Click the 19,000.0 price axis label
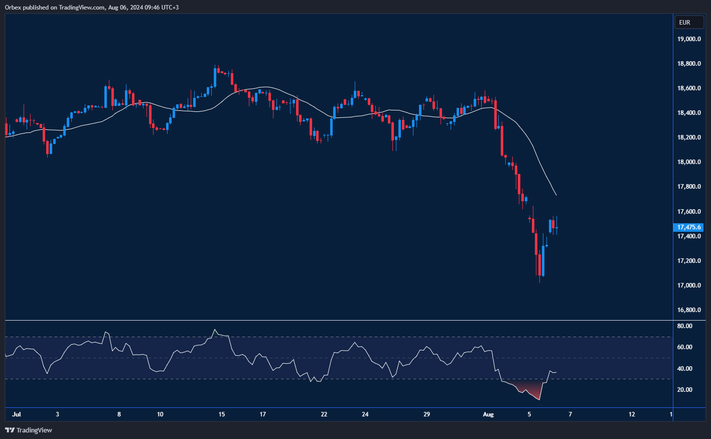 (688, 39)
